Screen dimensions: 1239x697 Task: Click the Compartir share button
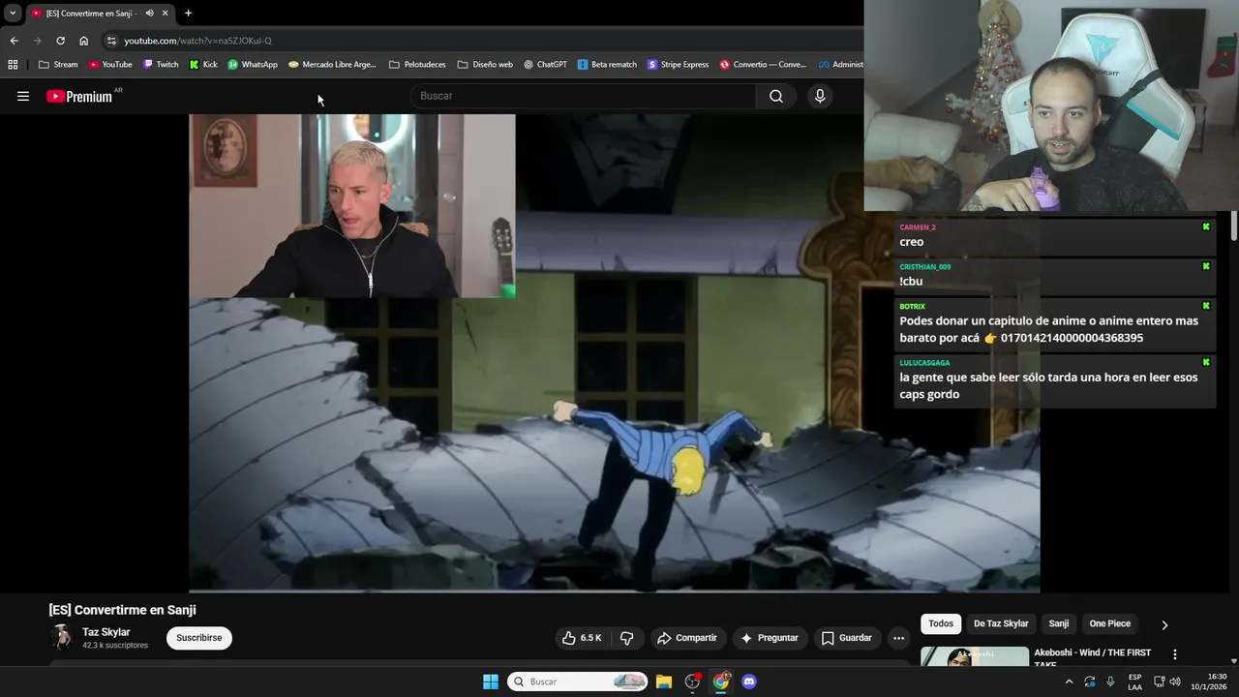pos(687,638)
